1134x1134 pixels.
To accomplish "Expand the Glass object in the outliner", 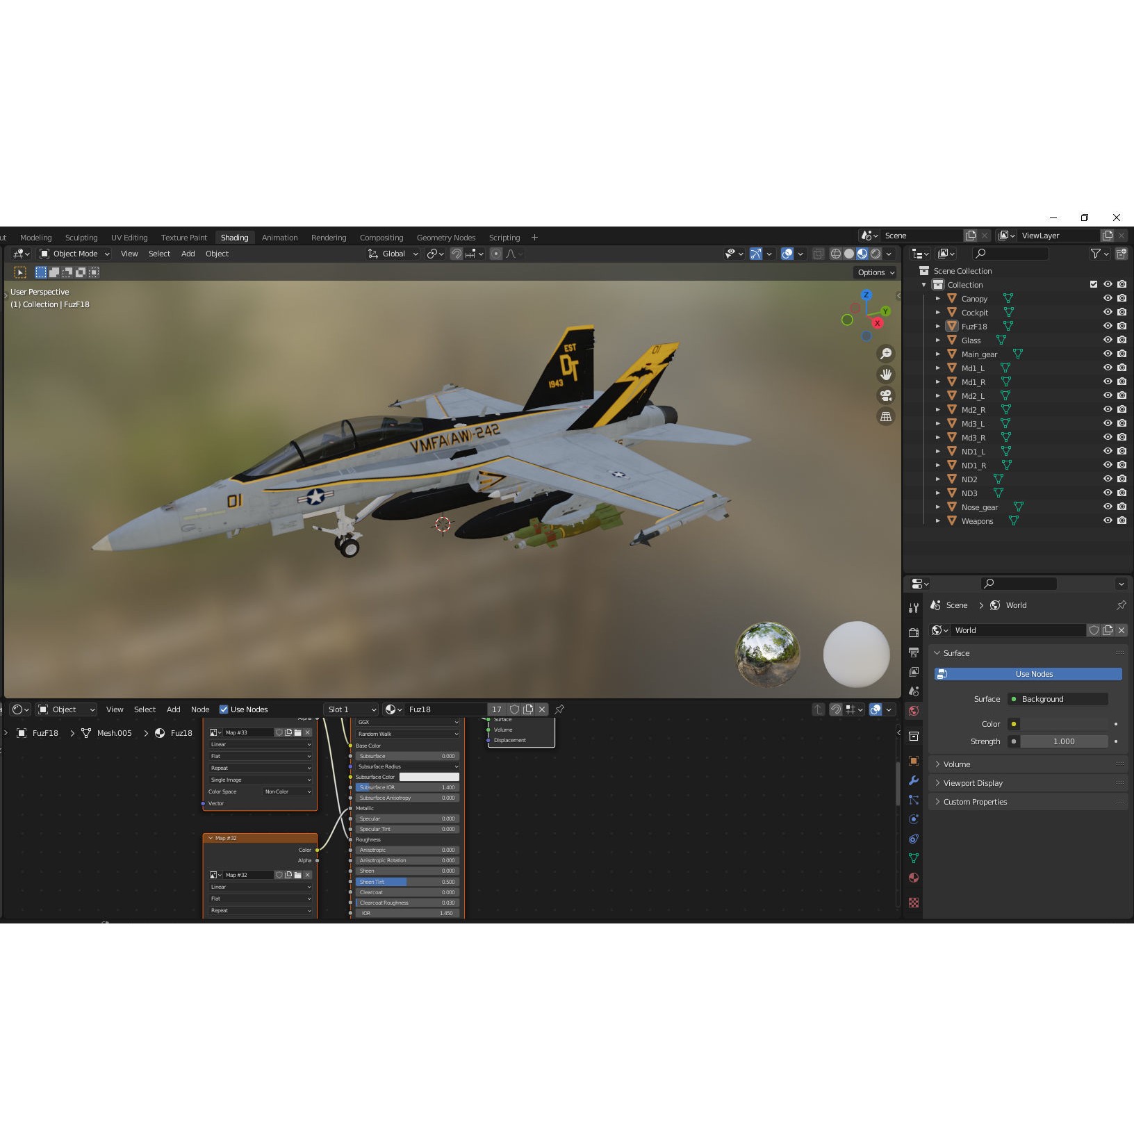I will pos(938,340).
